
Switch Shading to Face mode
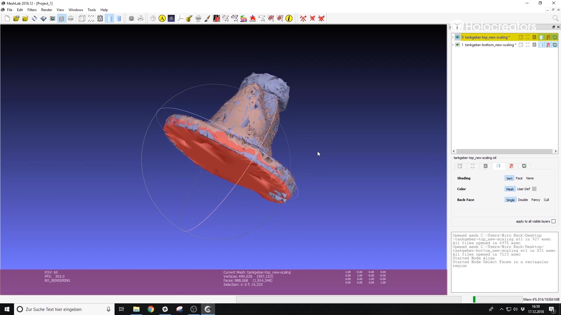[520, 178]
